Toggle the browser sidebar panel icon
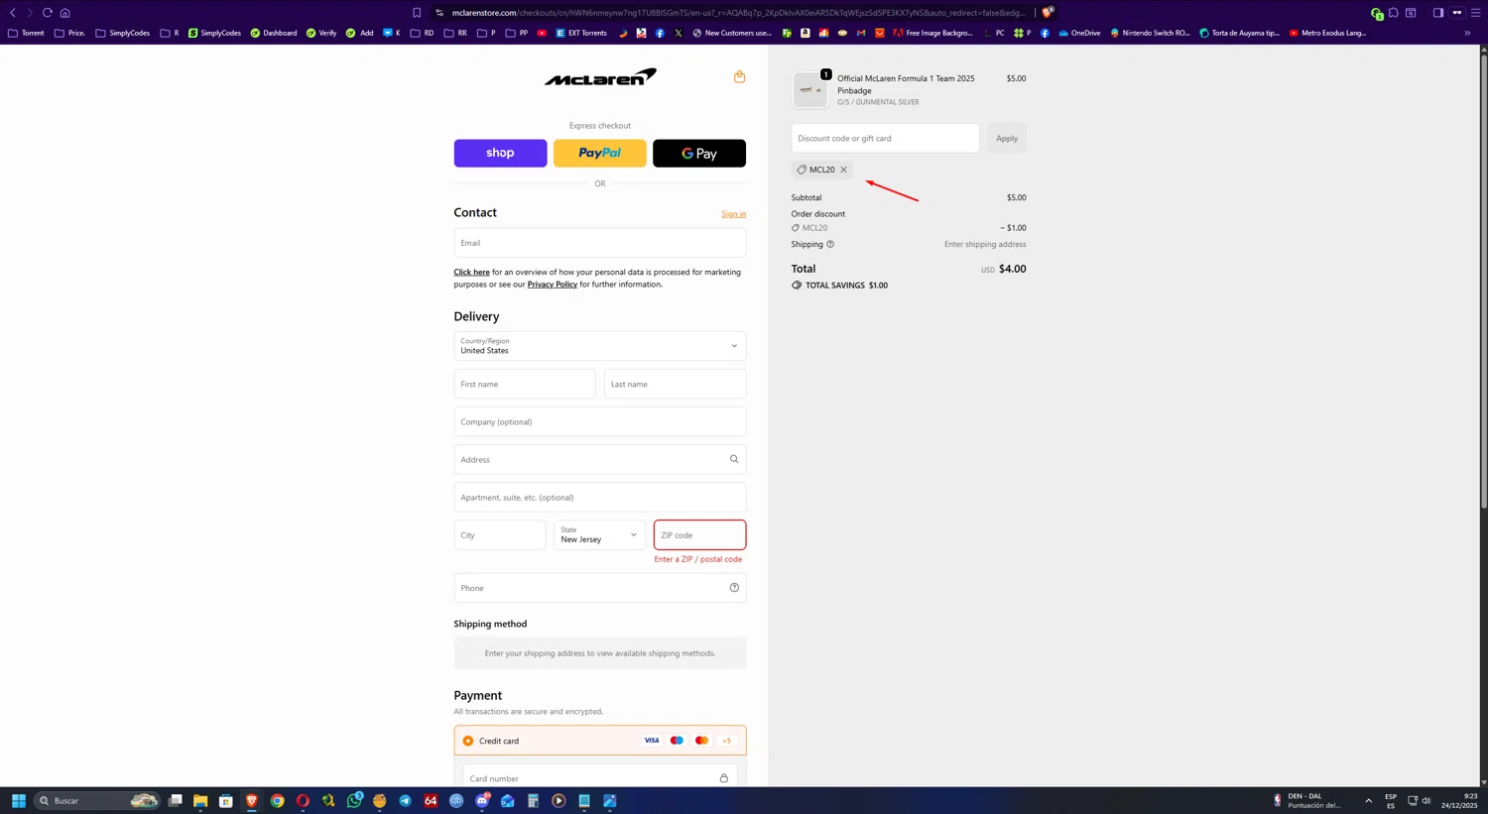 pyautogui.click(x=1437, y=13)
